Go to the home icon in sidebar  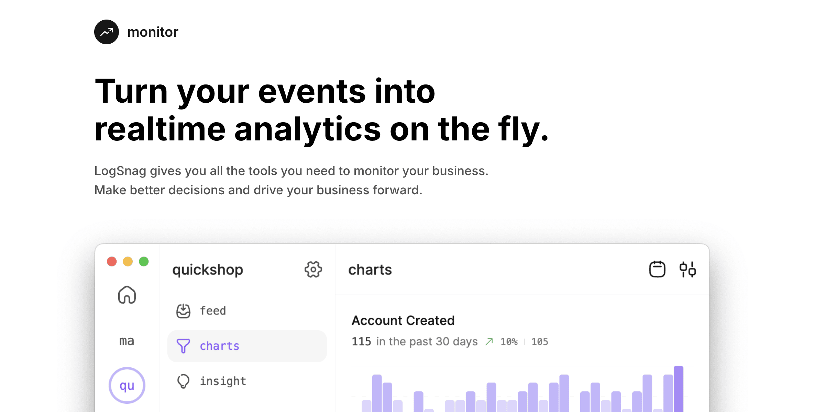pyautogui.click(x=127, y=295)
